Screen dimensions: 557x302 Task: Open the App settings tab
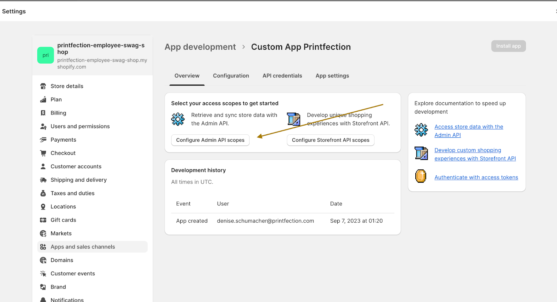point(332,76)
